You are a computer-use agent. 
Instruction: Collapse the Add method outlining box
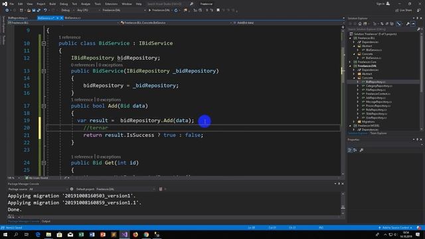[44, 106]
